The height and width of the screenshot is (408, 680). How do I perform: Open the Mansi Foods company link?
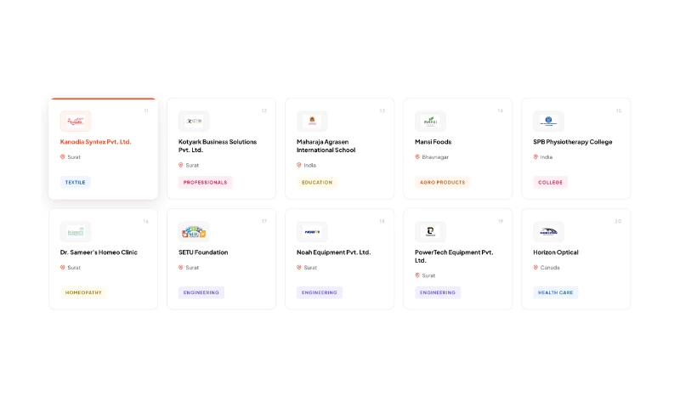433,142
